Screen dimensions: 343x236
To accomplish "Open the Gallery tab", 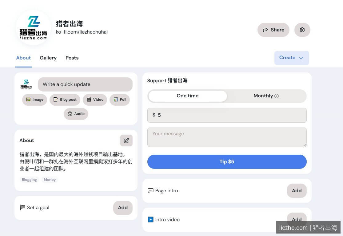I will (48, 58).
